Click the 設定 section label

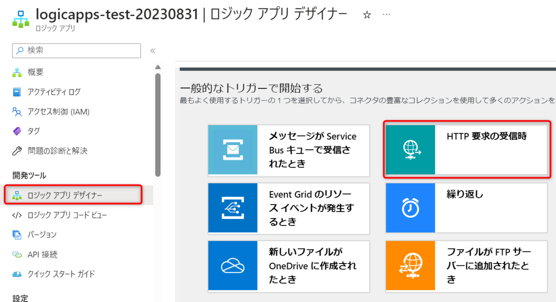coord(20,298)
